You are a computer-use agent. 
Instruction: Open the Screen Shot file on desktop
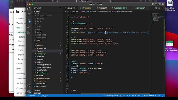(170, 46)
